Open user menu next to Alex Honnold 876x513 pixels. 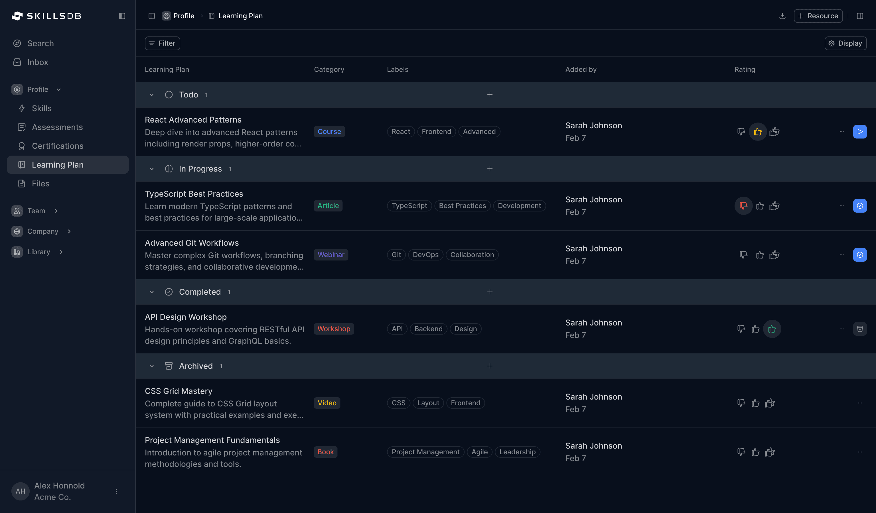pos(116,491)
